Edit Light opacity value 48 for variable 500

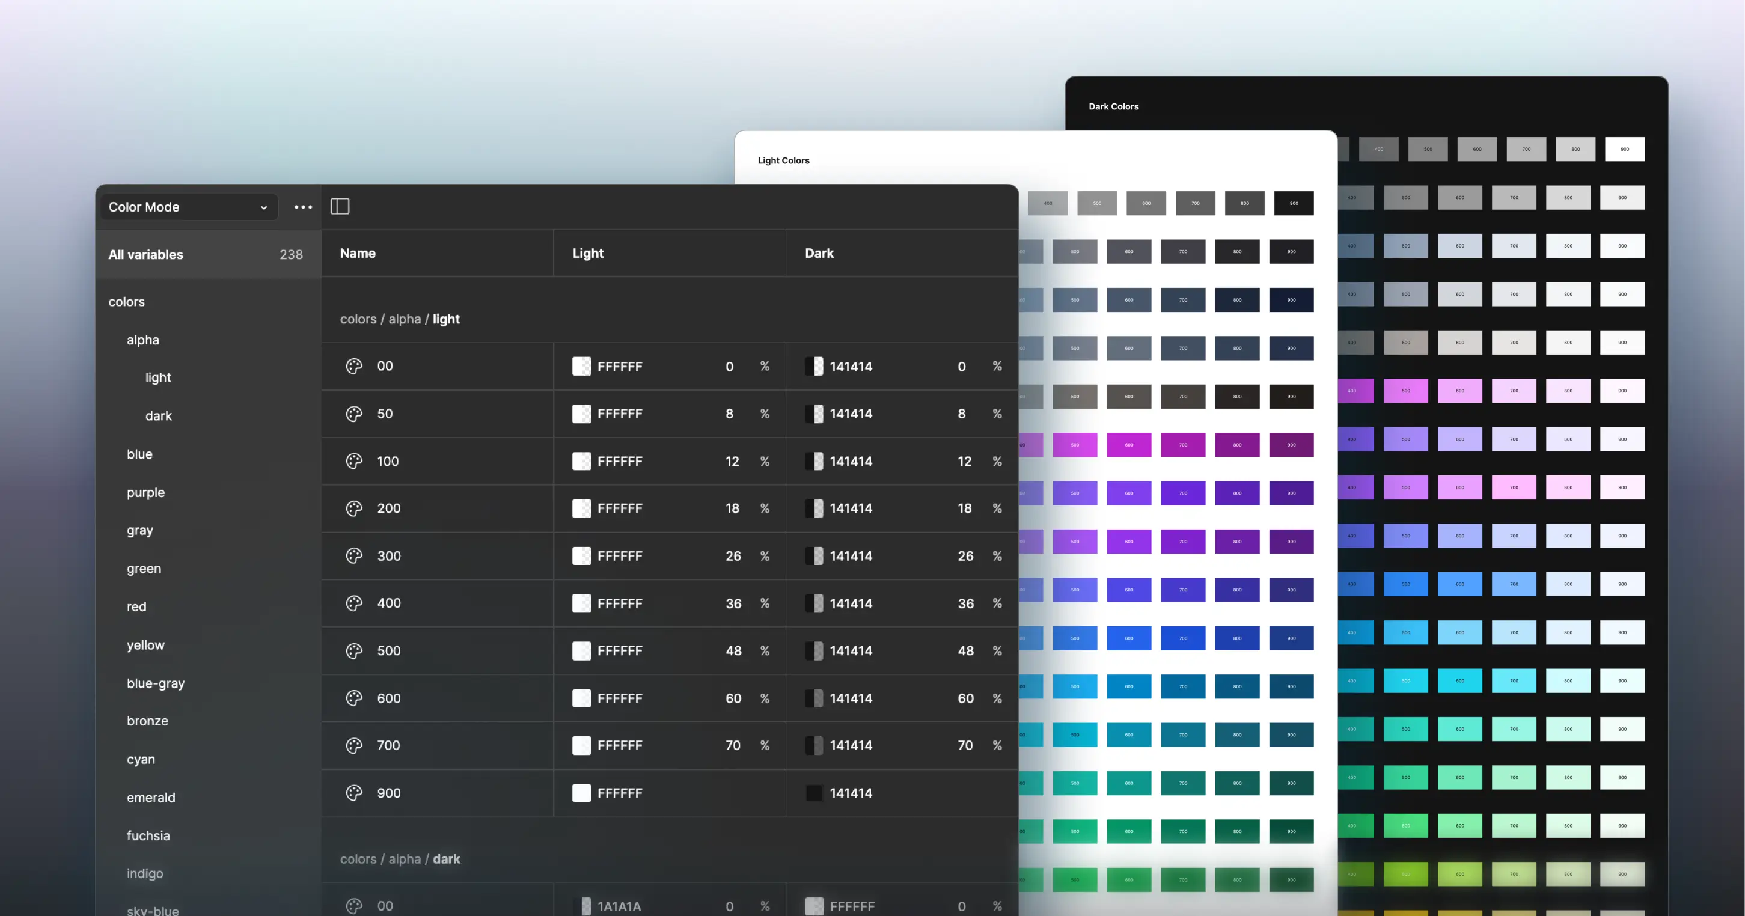[x=733, y=650]
